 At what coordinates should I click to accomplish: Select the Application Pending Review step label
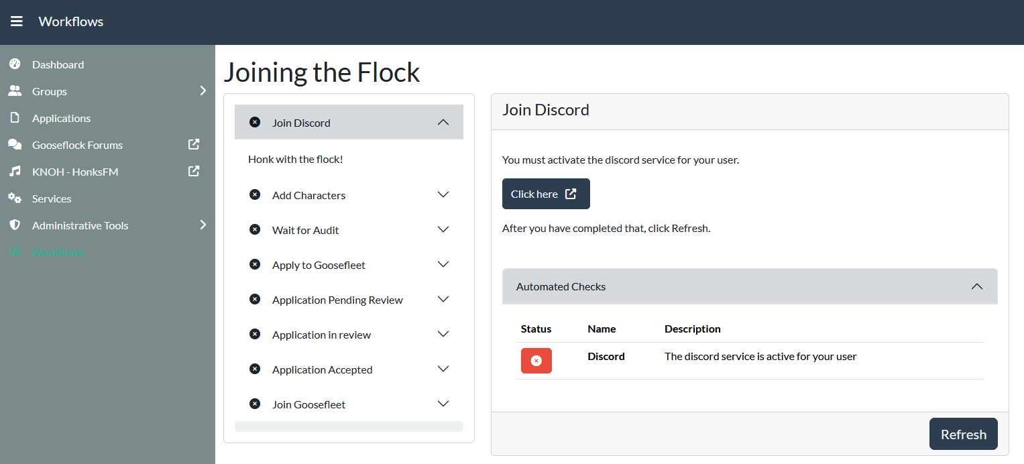point(337,300)
